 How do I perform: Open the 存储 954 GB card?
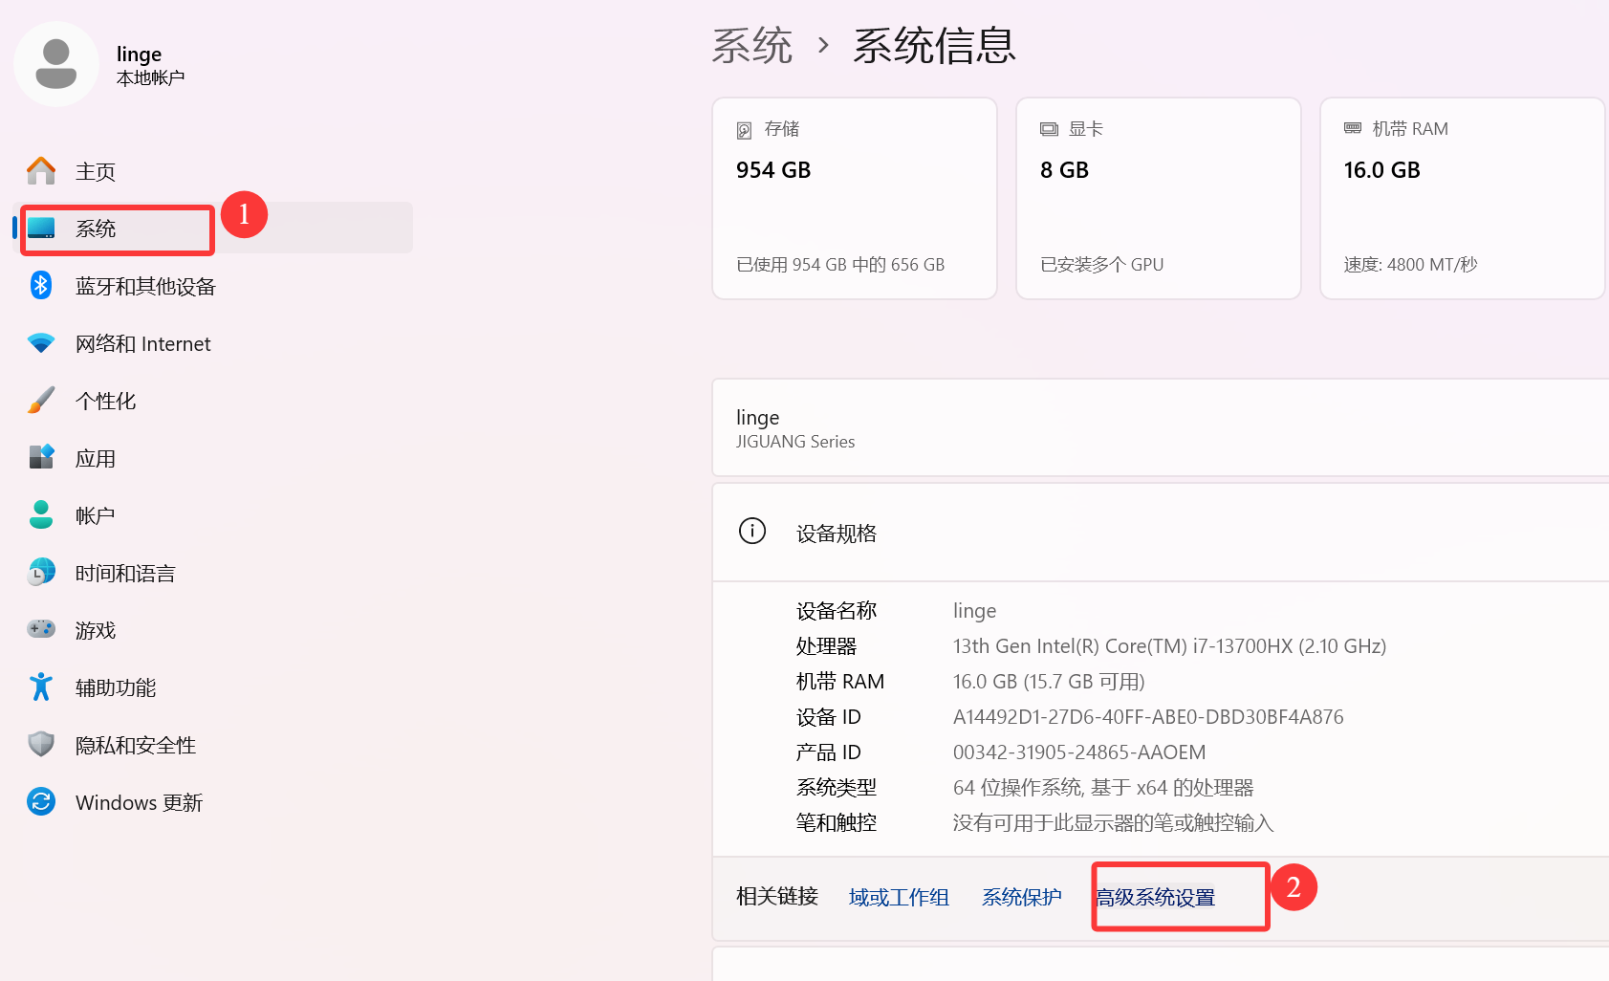coord(855,198)
